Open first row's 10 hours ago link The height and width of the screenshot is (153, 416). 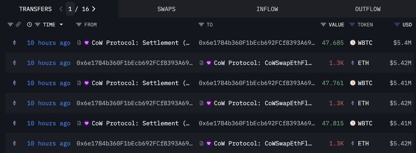(49, 43)
